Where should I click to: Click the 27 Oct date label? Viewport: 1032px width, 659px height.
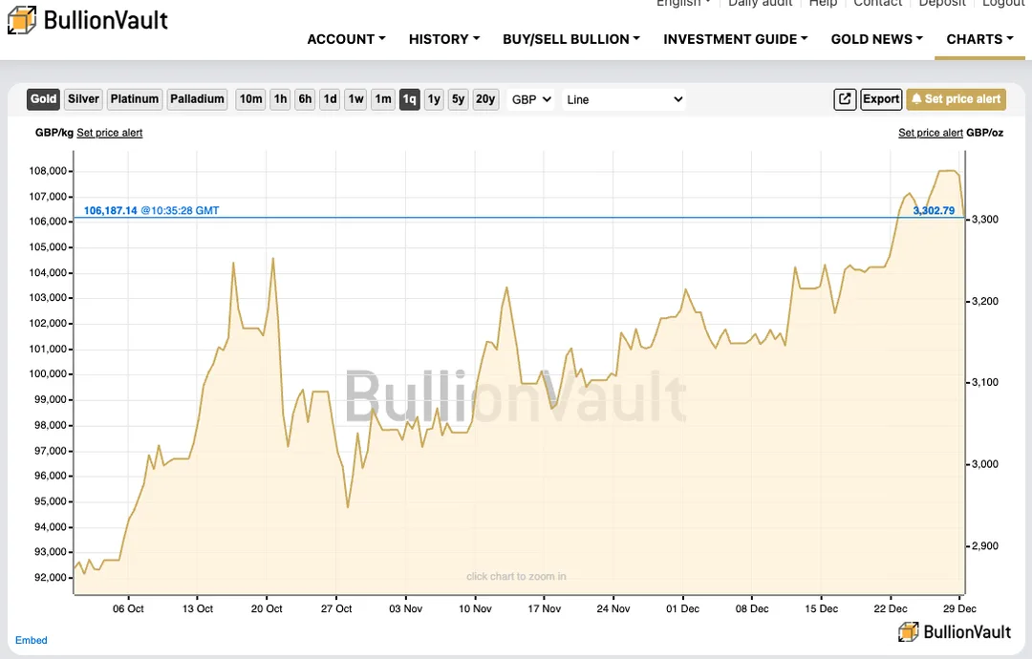336,608
